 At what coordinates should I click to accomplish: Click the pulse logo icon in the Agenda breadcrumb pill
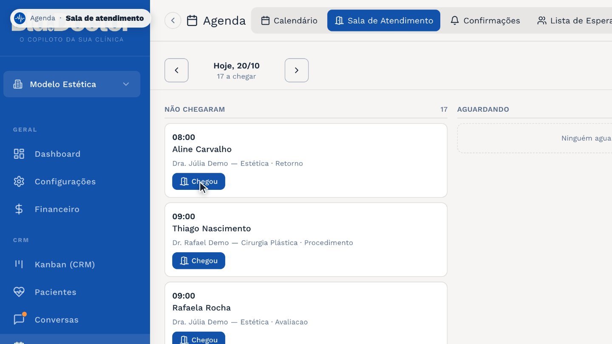click(x=20, y=18)
